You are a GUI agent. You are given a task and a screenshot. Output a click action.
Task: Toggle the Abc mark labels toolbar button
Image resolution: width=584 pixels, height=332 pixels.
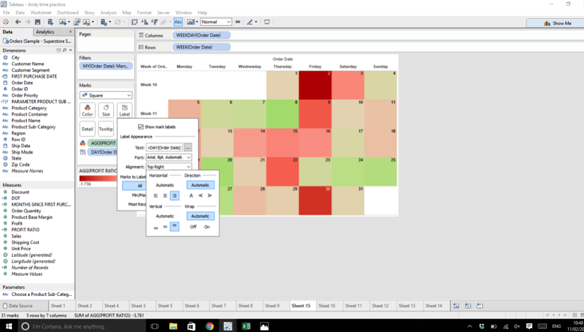tap(178, 22)
